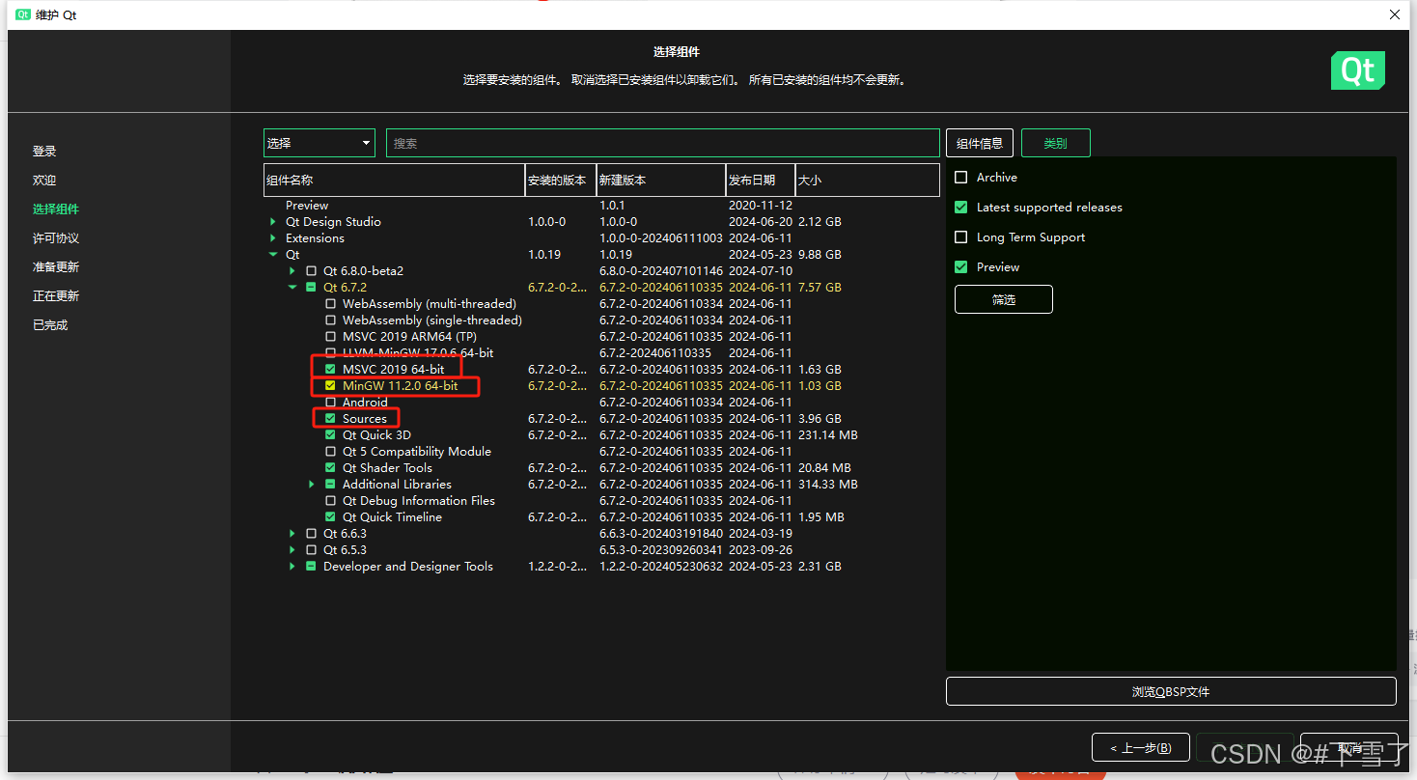Click the 选择组件 step in sidebar
Viewport: 1417px width, 780px height.
coord(56,209)
